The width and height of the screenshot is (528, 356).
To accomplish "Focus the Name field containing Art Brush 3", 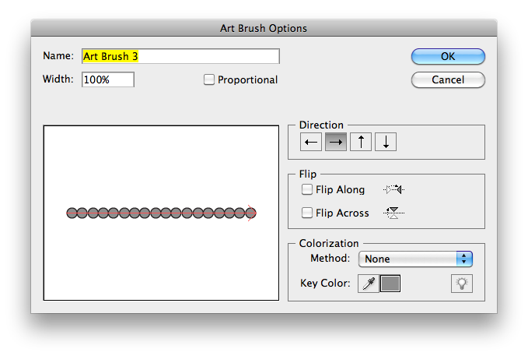I will tap(180, 56).
